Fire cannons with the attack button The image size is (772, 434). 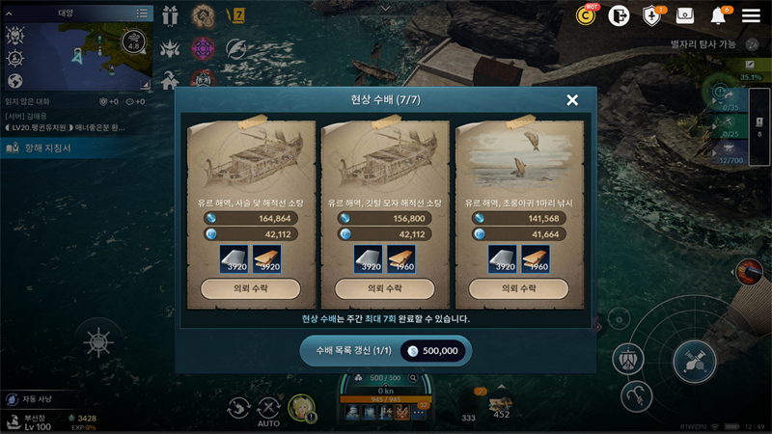click(x=694, y=362)
